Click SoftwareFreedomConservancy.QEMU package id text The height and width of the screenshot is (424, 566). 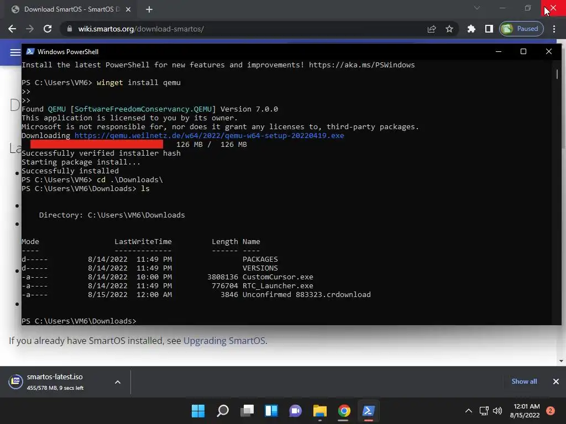point(143,109)
